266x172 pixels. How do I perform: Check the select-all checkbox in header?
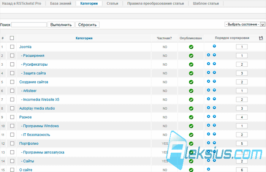[12, 38]
